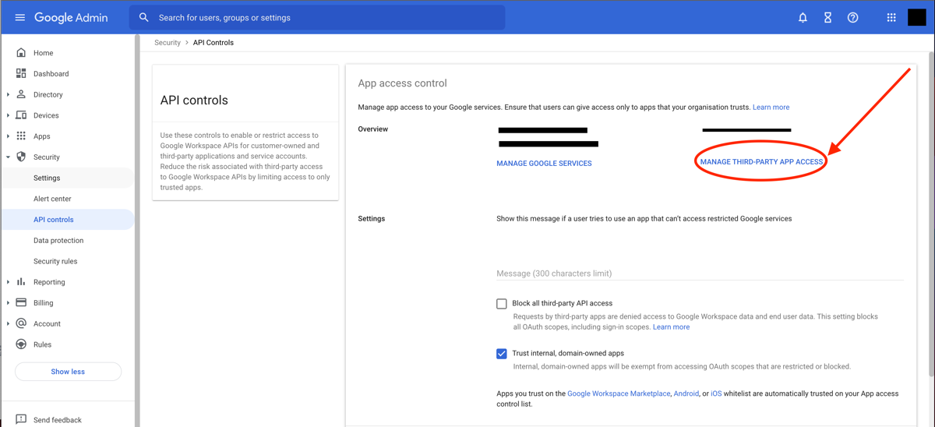Click the Send feedback icon

(21, 419)
